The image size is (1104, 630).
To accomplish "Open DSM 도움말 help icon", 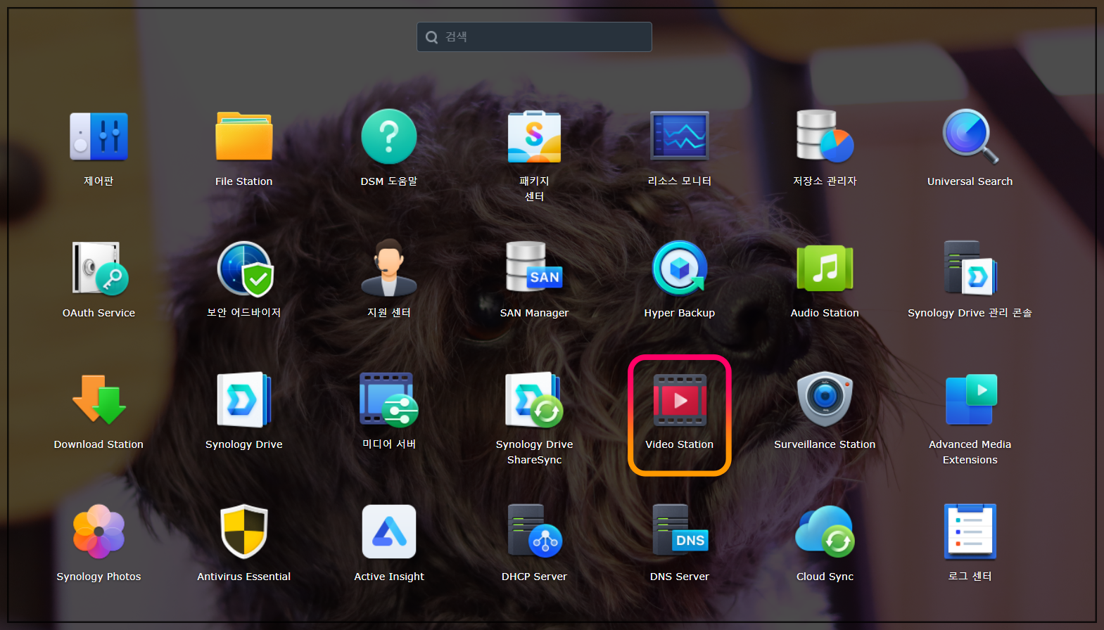I will point(389,137).
